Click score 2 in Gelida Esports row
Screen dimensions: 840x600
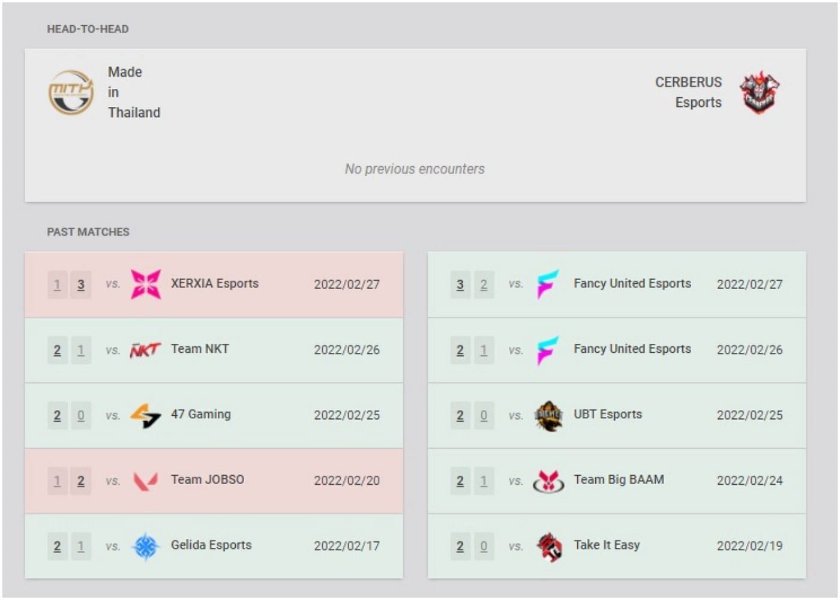[x=58, y=546]
